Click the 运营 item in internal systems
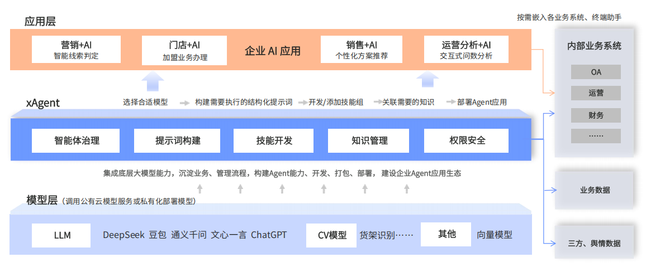 596,93
